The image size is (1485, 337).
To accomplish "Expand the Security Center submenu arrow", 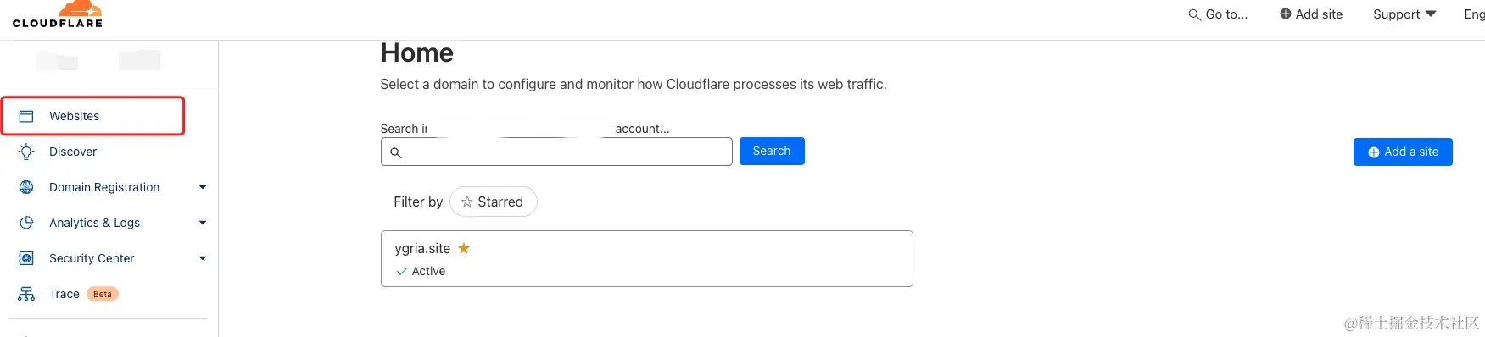I will tap(203, 258).
